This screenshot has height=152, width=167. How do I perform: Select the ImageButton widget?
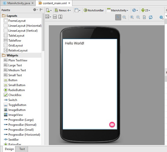point(15,110)
